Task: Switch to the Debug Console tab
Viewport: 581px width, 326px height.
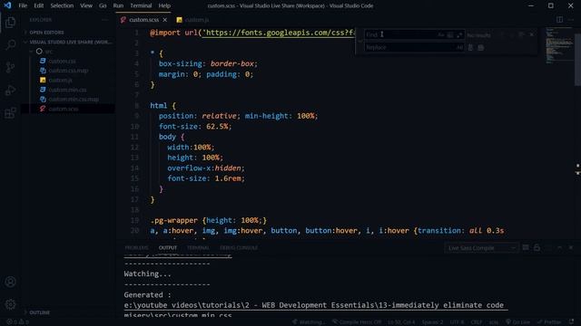Action: [239, 247]
